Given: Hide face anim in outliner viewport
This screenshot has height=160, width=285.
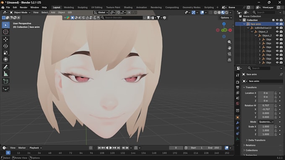Looking at the screenshot, I should (x=277, y=24).
